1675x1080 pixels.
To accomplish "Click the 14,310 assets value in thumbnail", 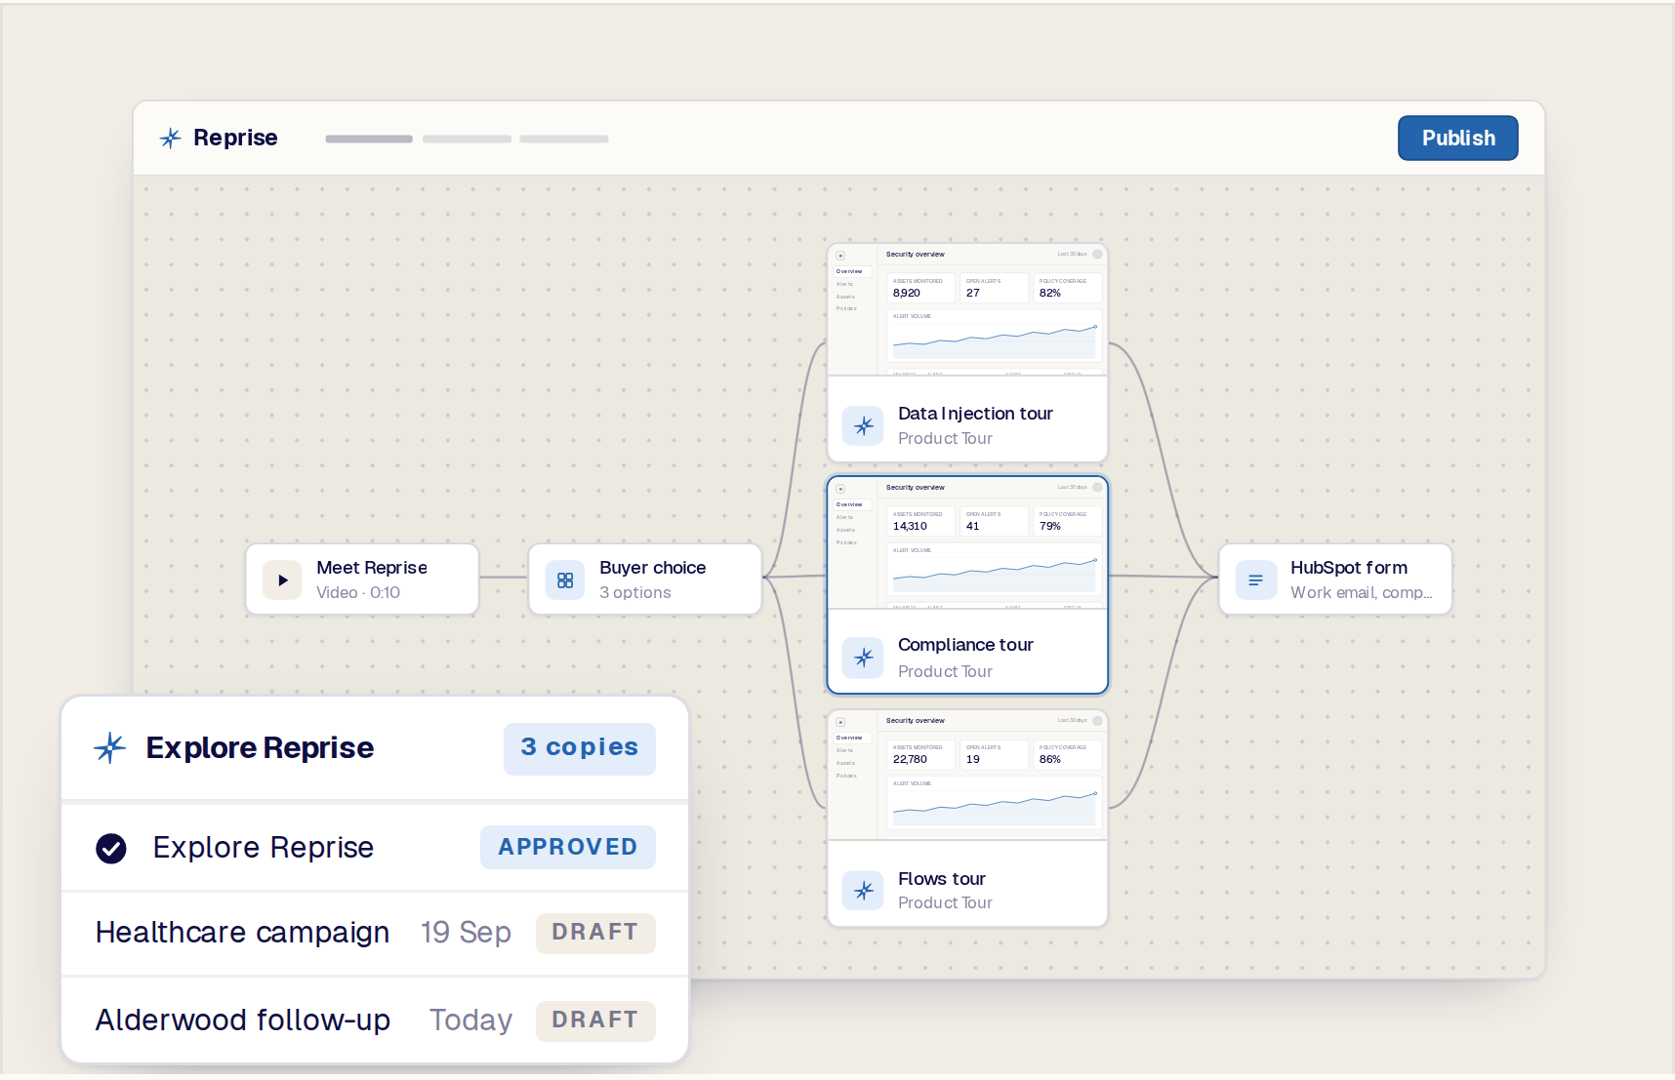I will click(910, 526).
